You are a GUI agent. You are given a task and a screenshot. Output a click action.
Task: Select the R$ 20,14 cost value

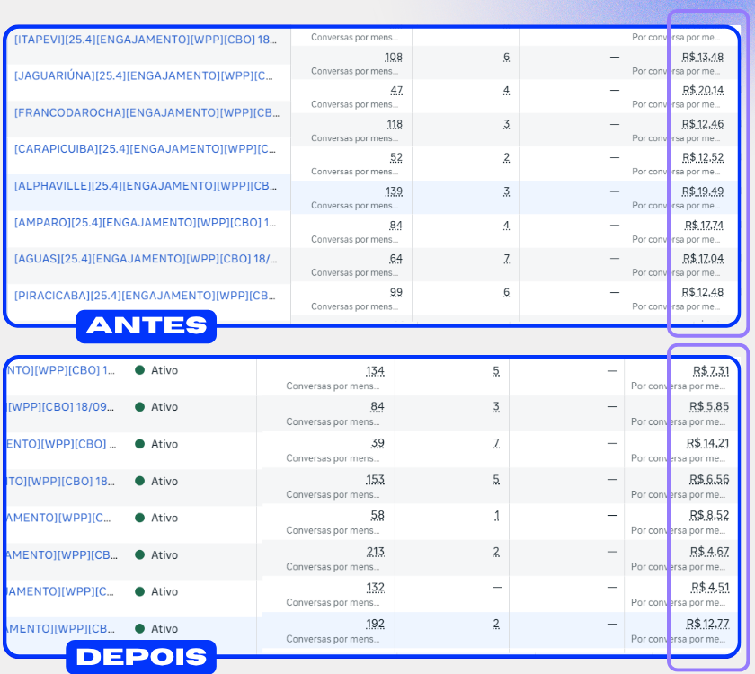pos(703,90)
